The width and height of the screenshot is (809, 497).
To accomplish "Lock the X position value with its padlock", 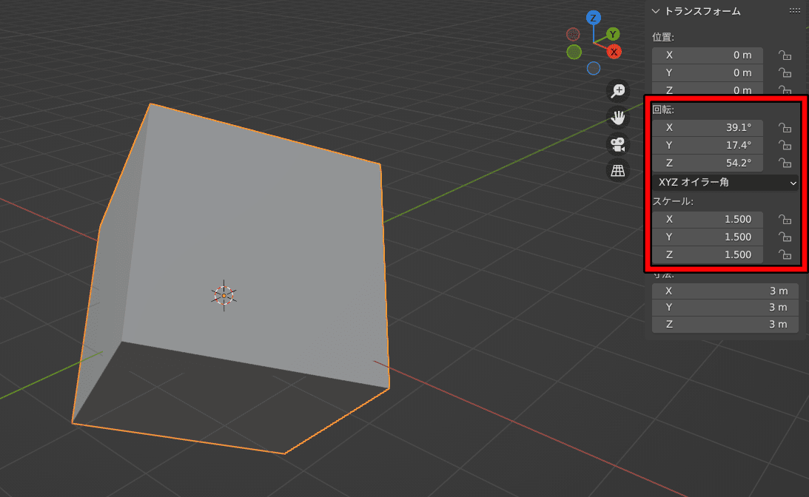I will (785, 55).
